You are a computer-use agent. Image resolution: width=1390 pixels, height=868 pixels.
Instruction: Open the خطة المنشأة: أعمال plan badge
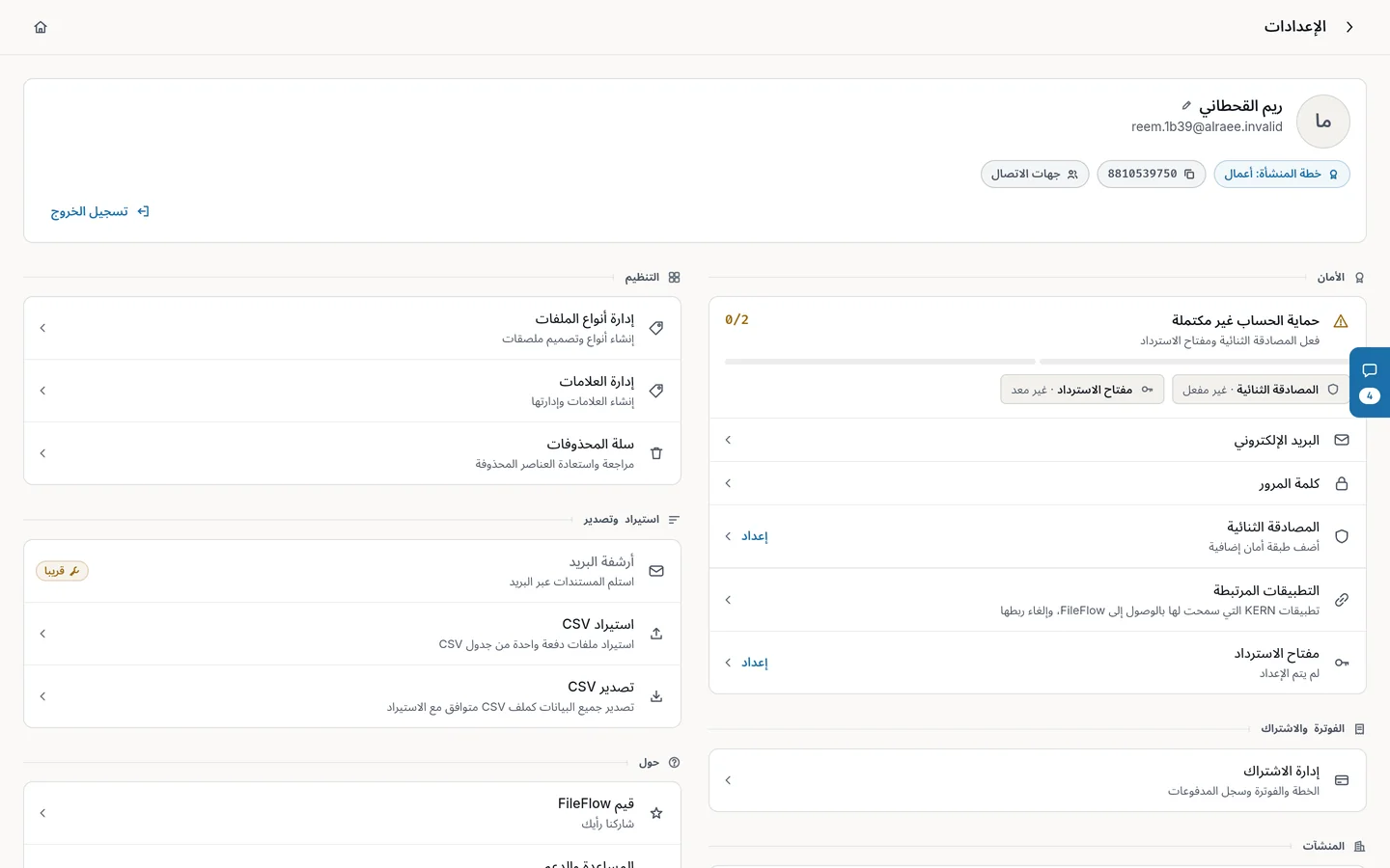[1281, 174]
